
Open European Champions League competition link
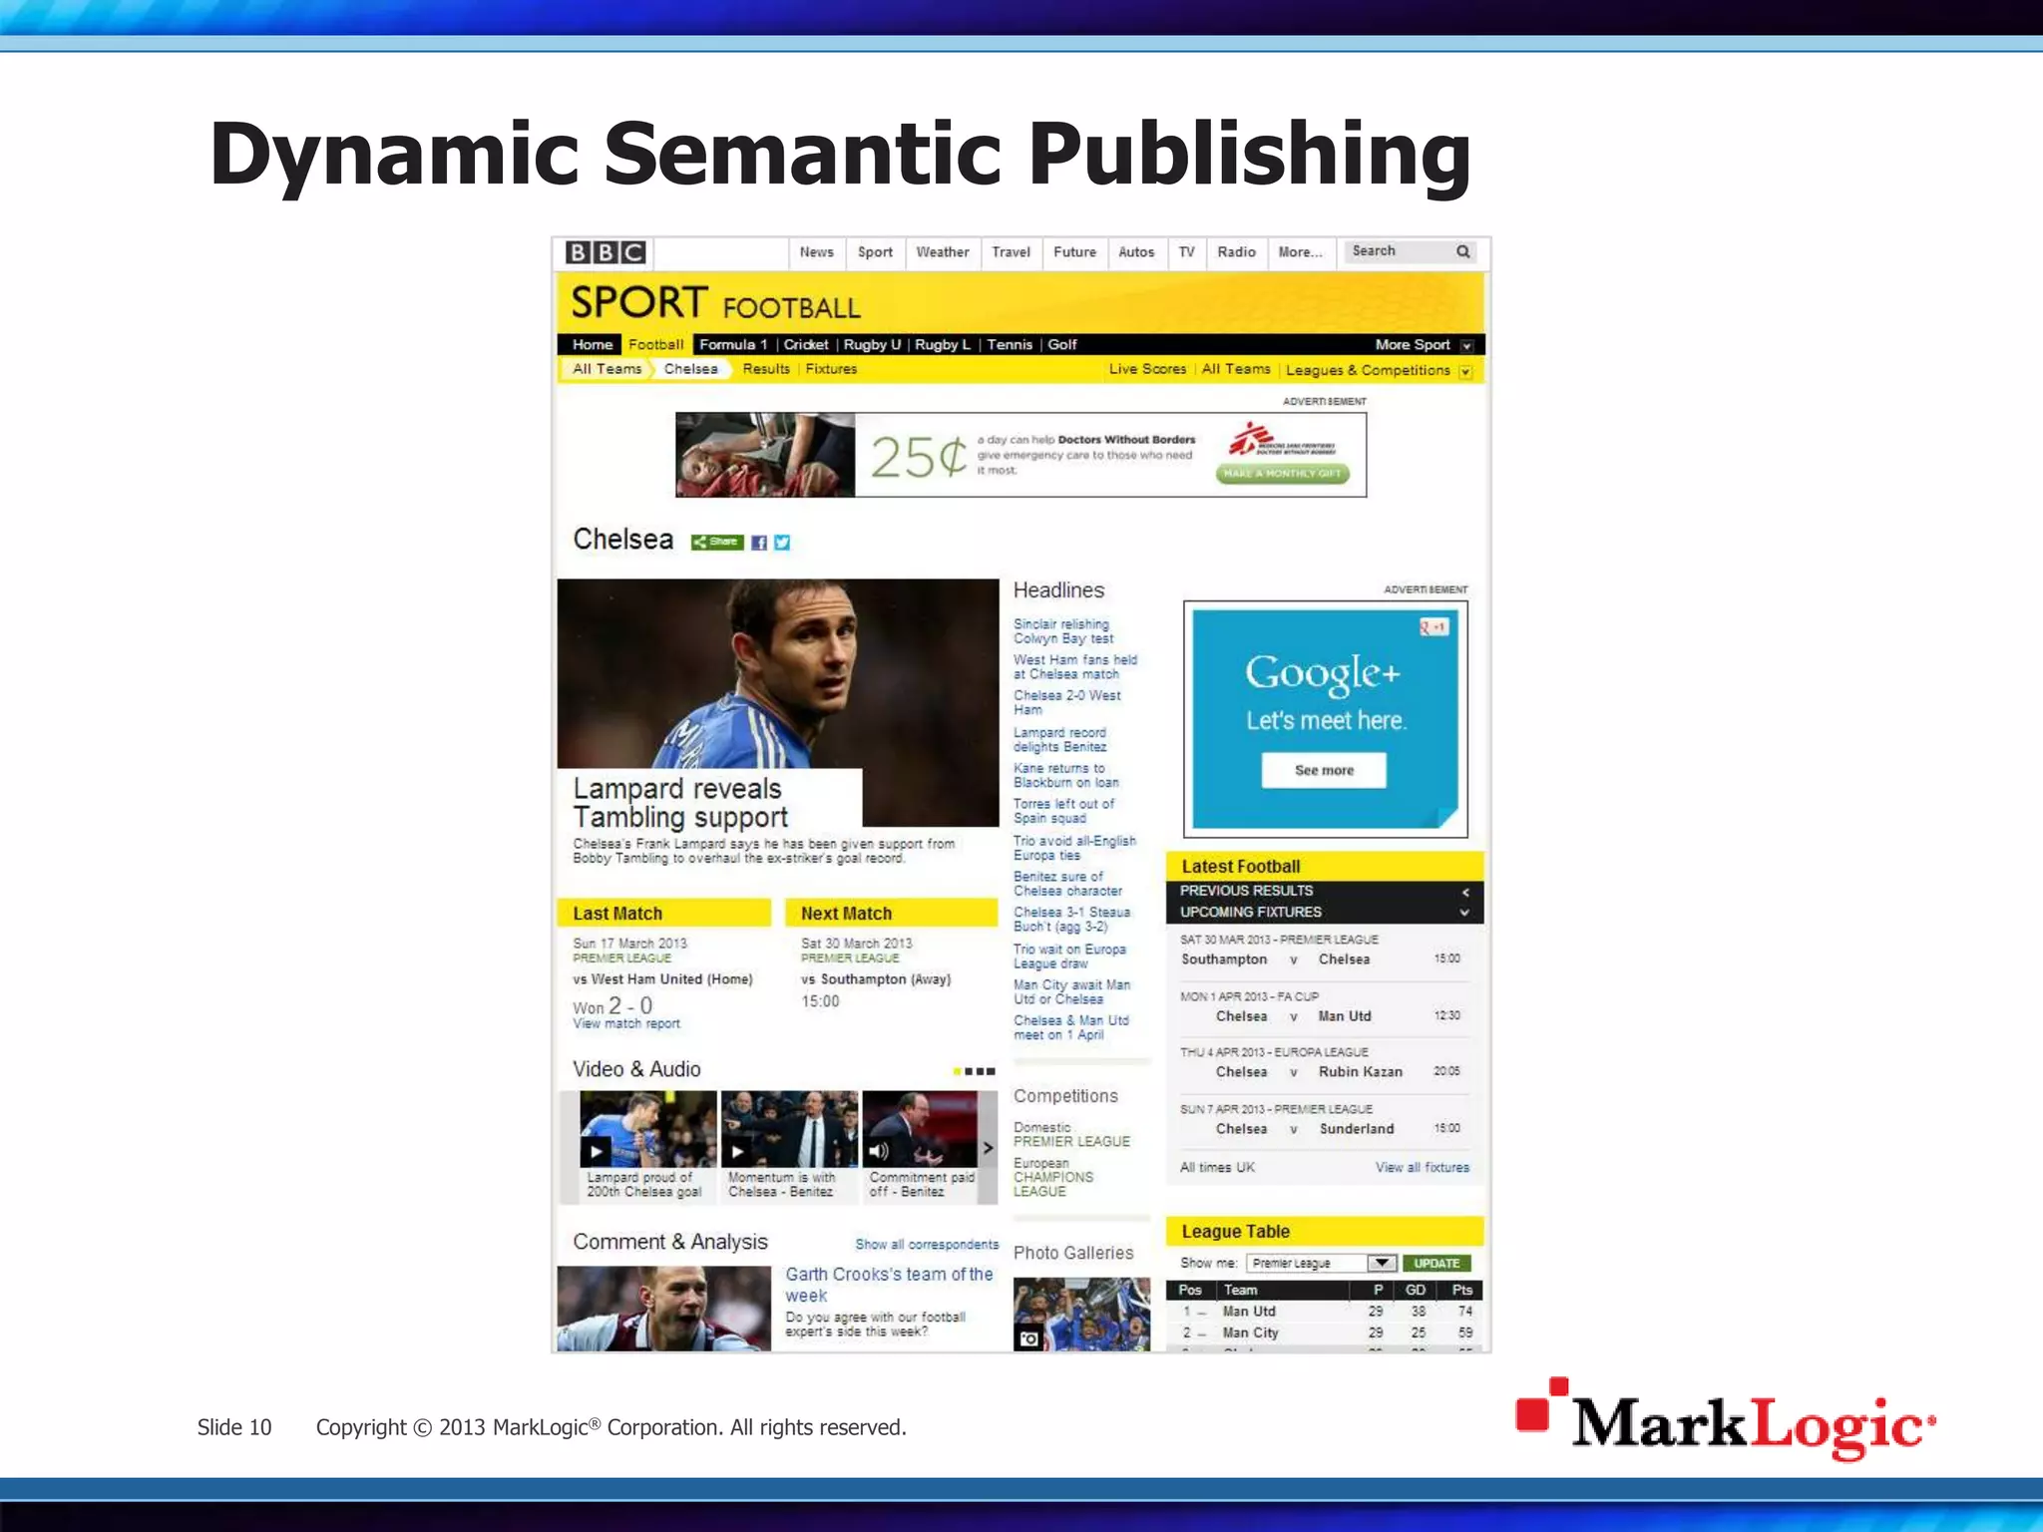(x=1053, y=1184)
